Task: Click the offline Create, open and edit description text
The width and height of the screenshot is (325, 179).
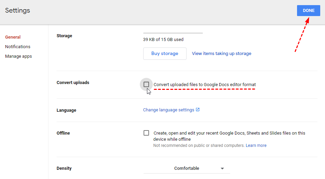Action: click(x=229, y=133)
